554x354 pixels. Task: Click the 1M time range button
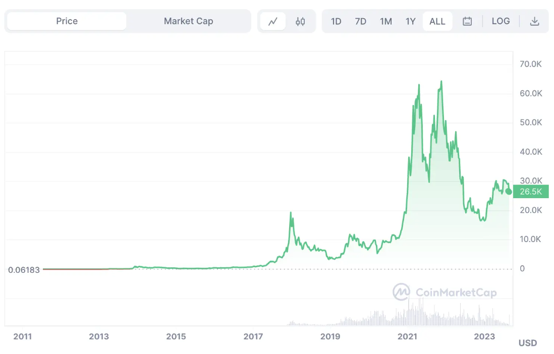(386, 21)
